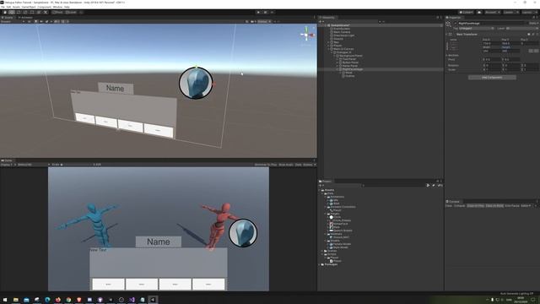Open the cloud services icon

(479, 12)
